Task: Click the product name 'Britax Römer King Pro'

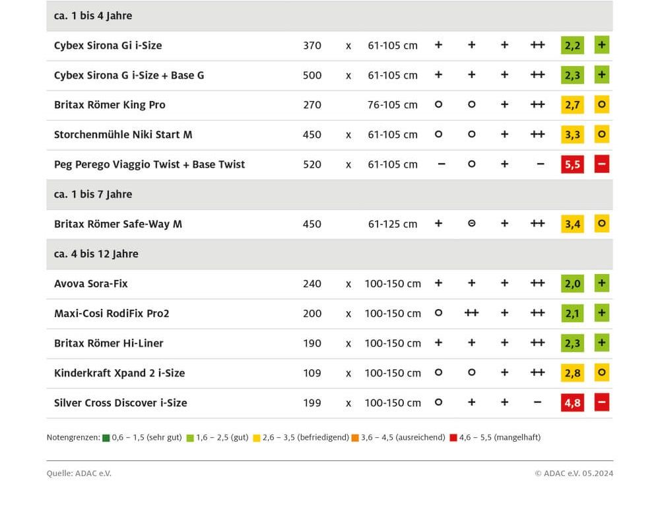Action: (110, 105)
